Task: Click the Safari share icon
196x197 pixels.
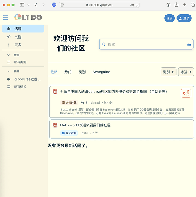Action: pyautogui.click(x=176, y=5)
